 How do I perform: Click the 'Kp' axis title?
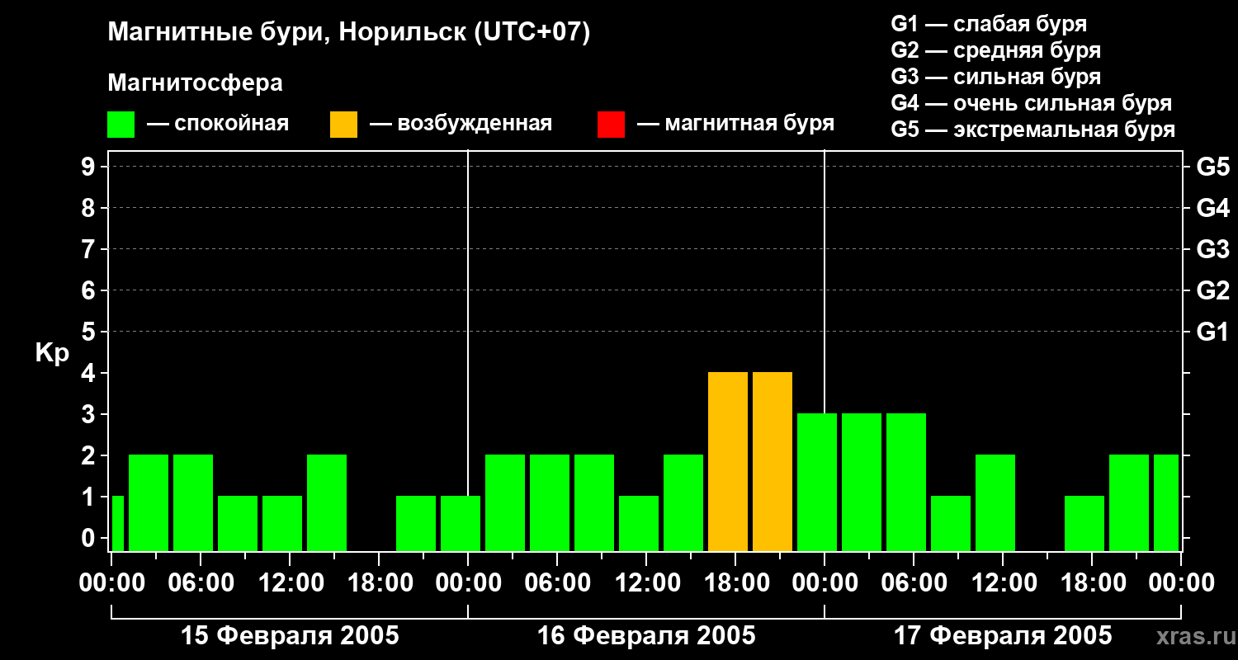[52, 353]
